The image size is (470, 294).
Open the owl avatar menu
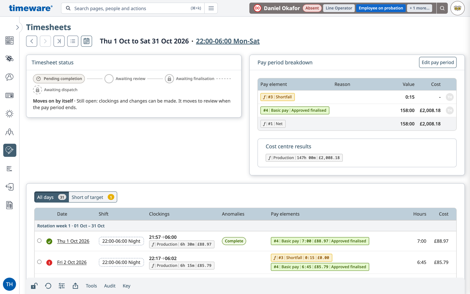click(458, 8)
